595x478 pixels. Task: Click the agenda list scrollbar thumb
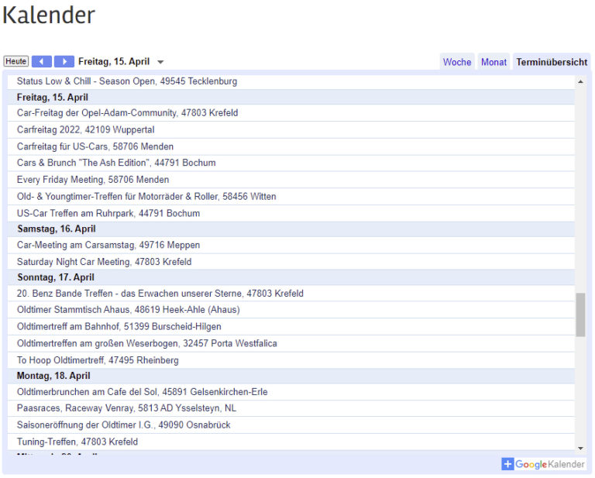pyautogui.click(x=580, y=315)
